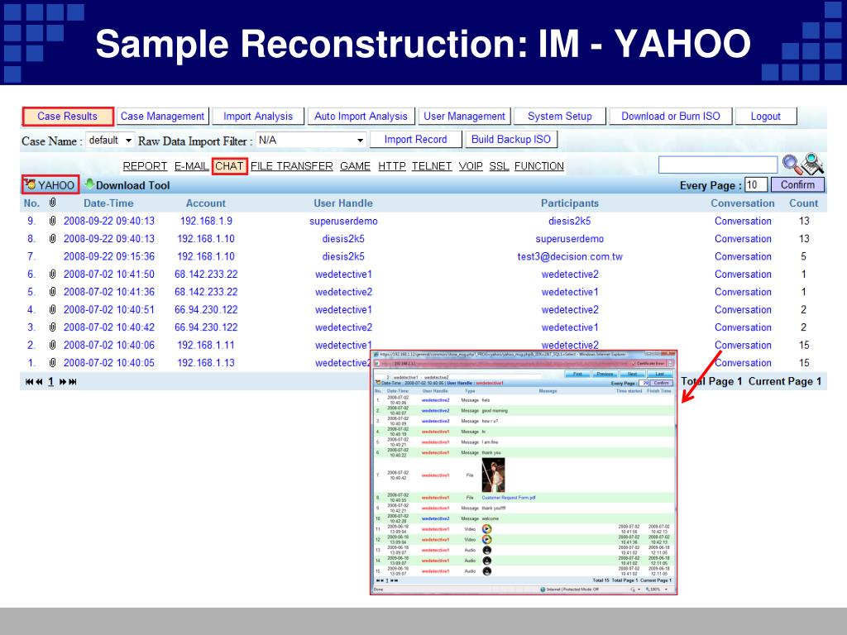847x635 pixels.
Task: Click the Every Page input showing 10
Action: [x=756, y=184]
